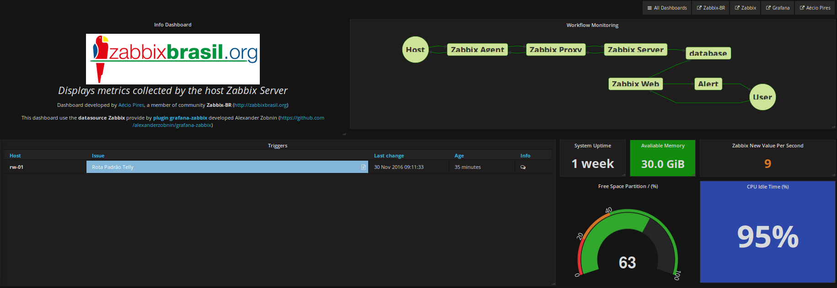Follow the Aécio Pires author link

coord(131,105)
